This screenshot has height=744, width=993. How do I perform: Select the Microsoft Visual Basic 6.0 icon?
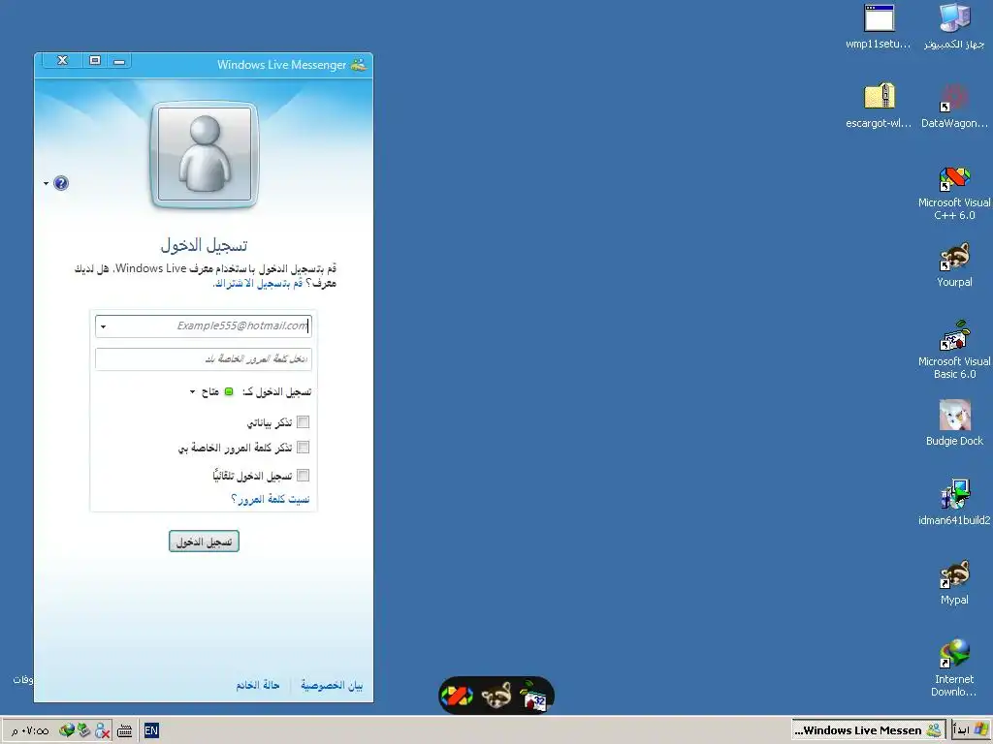[x=954, y=350]
